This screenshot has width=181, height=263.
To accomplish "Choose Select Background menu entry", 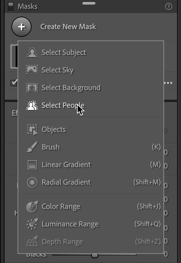I will point(91,87).
